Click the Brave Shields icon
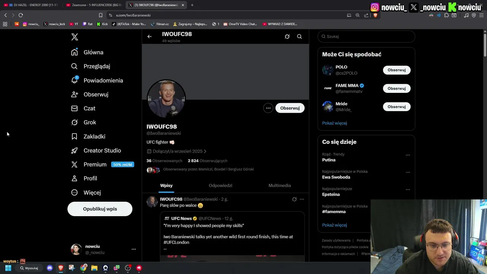 376,15
